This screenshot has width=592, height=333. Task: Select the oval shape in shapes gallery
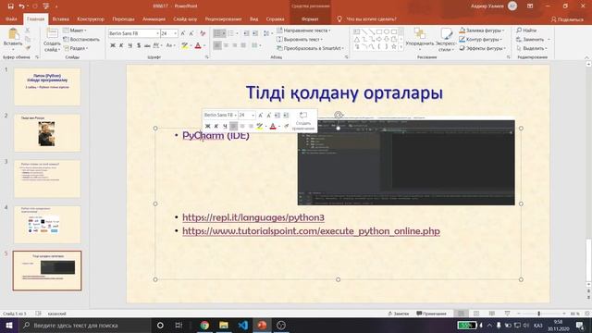[x=387, y=31]
